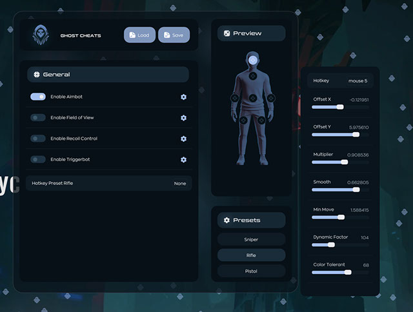Screen dimensions: 413x312
Task: Open the Field of View settings gear
Action: (183, 118)
